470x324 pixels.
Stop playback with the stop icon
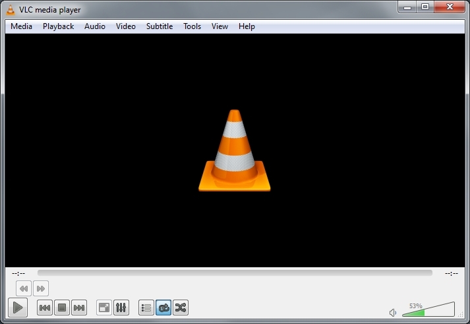point(62,308)
